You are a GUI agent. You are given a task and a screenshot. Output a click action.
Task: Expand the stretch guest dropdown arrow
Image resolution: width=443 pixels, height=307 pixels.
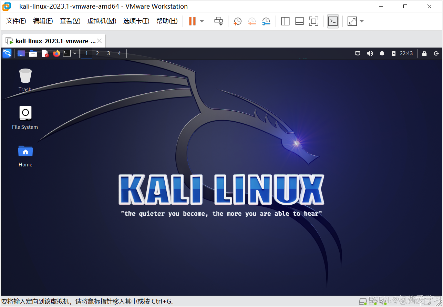click(362, 21)
